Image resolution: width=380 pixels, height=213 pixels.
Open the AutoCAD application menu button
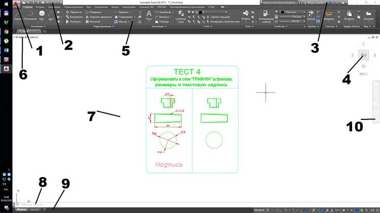pos(17,4)
